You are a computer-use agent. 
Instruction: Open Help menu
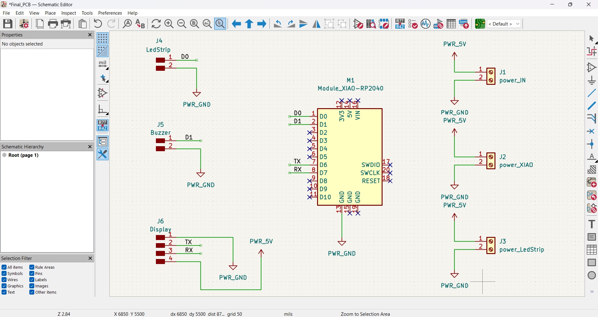(x=133, y=13)
